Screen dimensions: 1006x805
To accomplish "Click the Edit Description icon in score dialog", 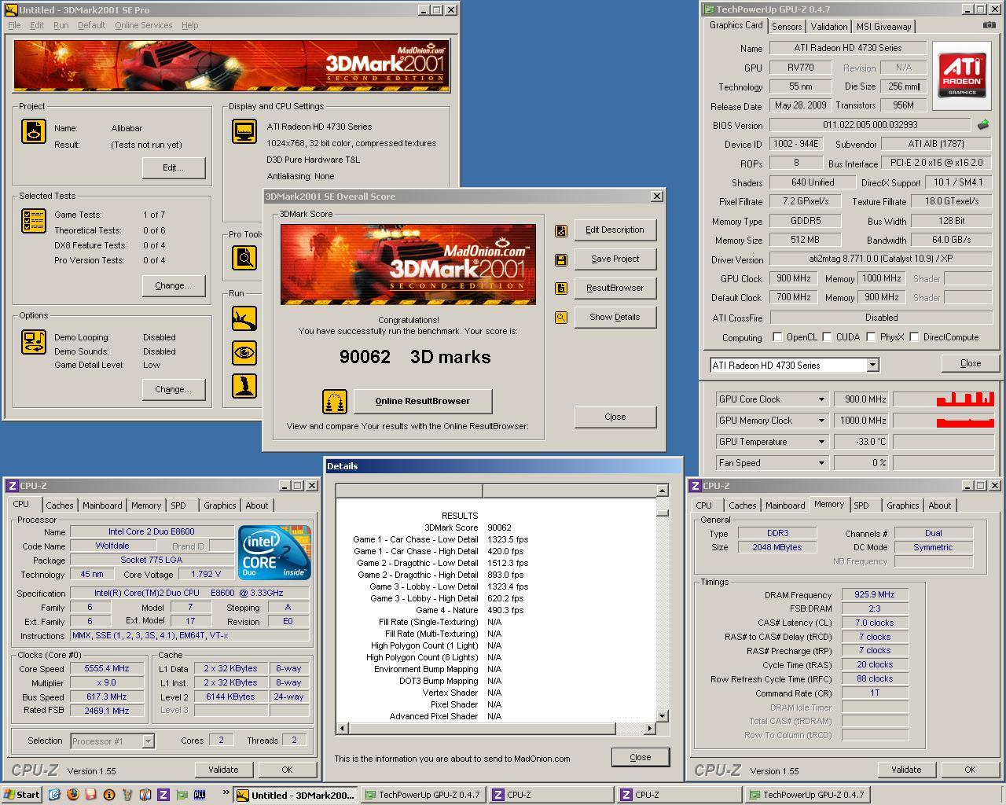I will point(561,230).
